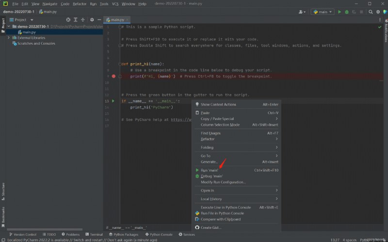Open the Structure tool window
Screen dimensions: 388x242
pos(3,191)
